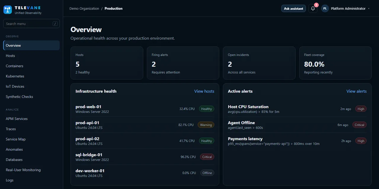Select host prod-api-02
The height and width of the screenshot is (189, 379).
pos(145,141)
